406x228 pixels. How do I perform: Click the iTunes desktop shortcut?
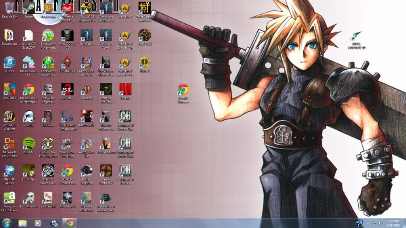[10, 63]
